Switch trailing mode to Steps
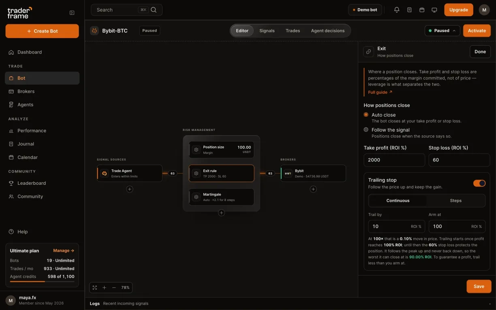The width and height of the screenshot is (496, 310). click(455, 201)
